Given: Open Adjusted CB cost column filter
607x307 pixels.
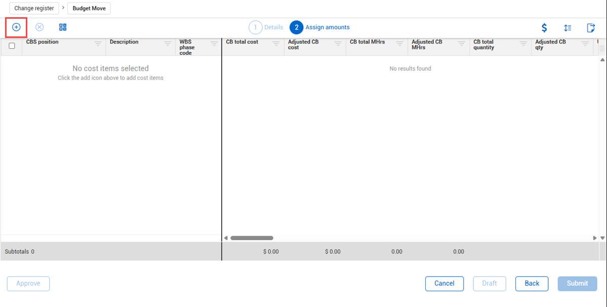Looking at the screenshot, I should point(338,44).
